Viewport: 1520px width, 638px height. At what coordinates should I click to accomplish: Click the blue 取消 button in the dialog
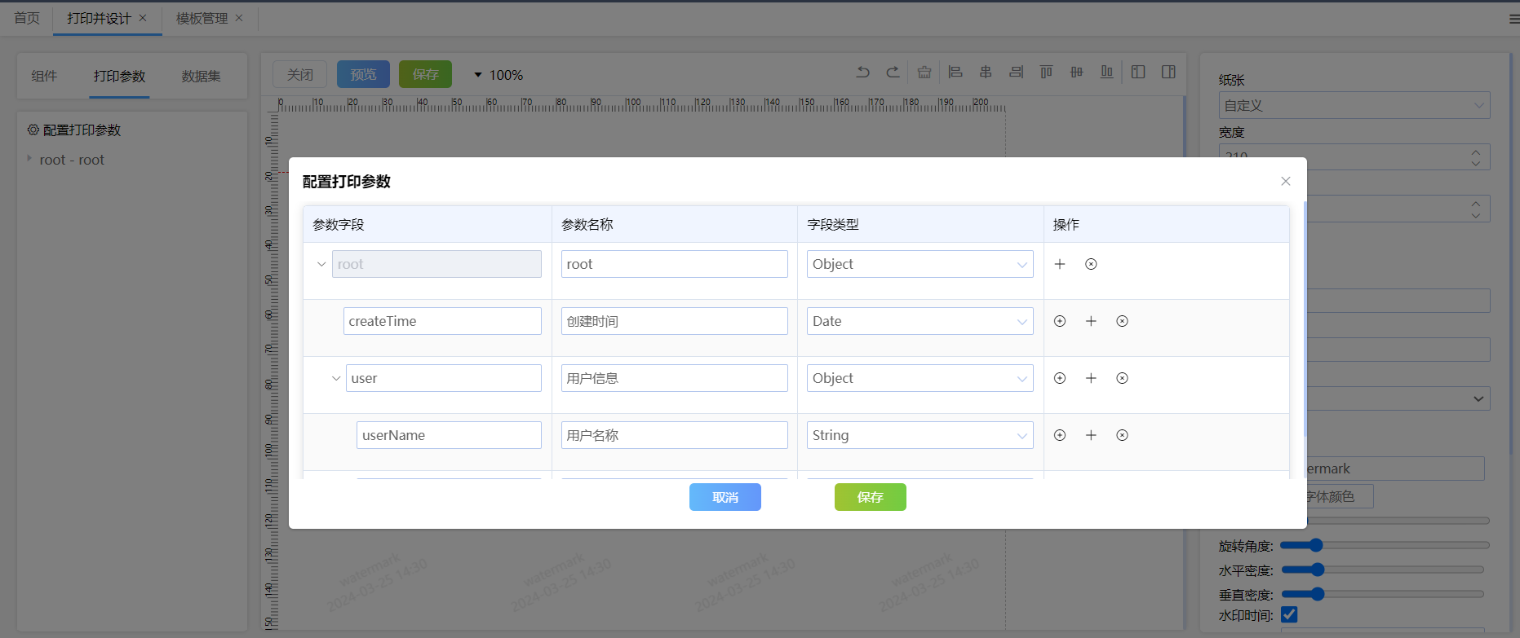click(x=725, y=497)
